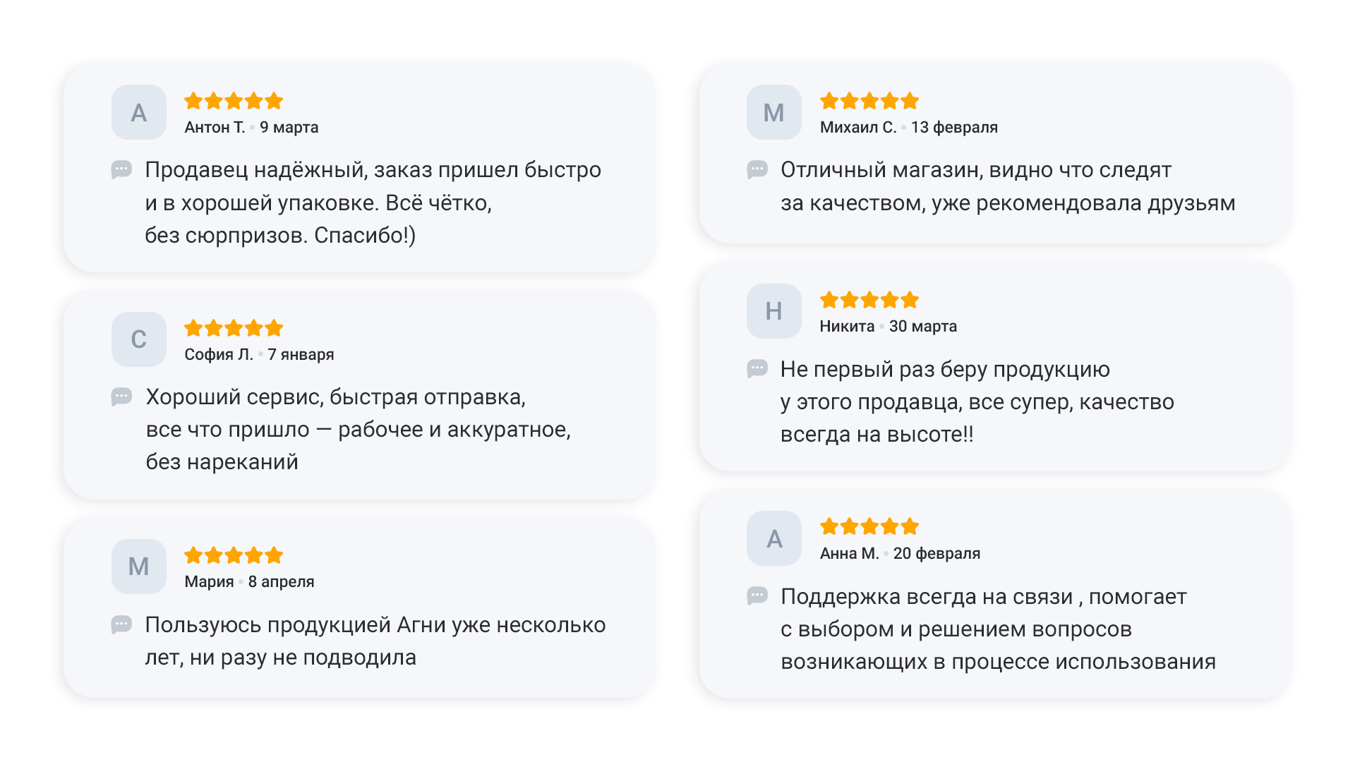
Task: Click Михаил С. avatar with letter M
Action: point(774,112)
